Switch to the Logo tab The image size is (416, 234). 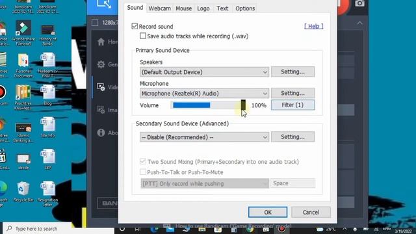pyautogui.click(x=203, y=8)
